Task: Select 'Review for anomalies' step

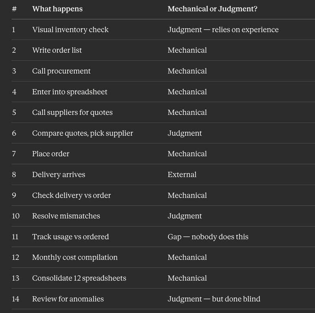Action: [x=68, y=299]
